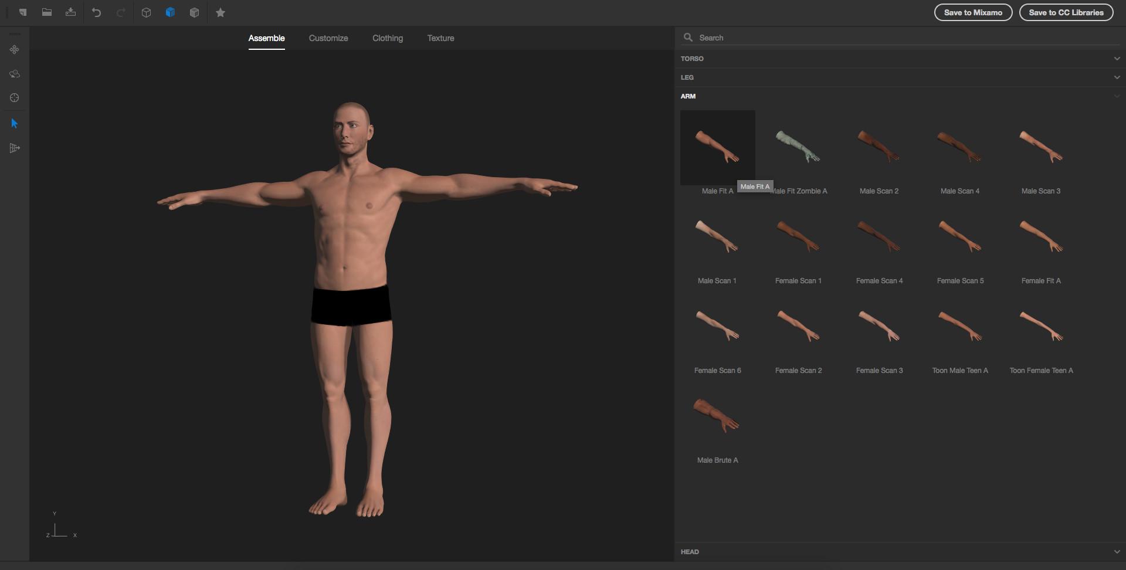Choose the Toon Female Teen A arm
Image resolution: width=1126 pixels, height=570 pixels.
[x=1041, y=327]
